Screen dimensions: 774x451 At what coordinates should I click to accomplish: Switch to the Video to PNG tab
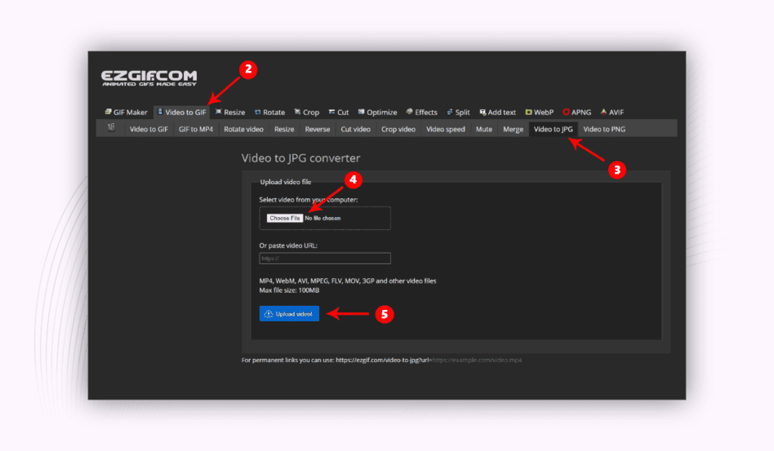tap(604, 129)
